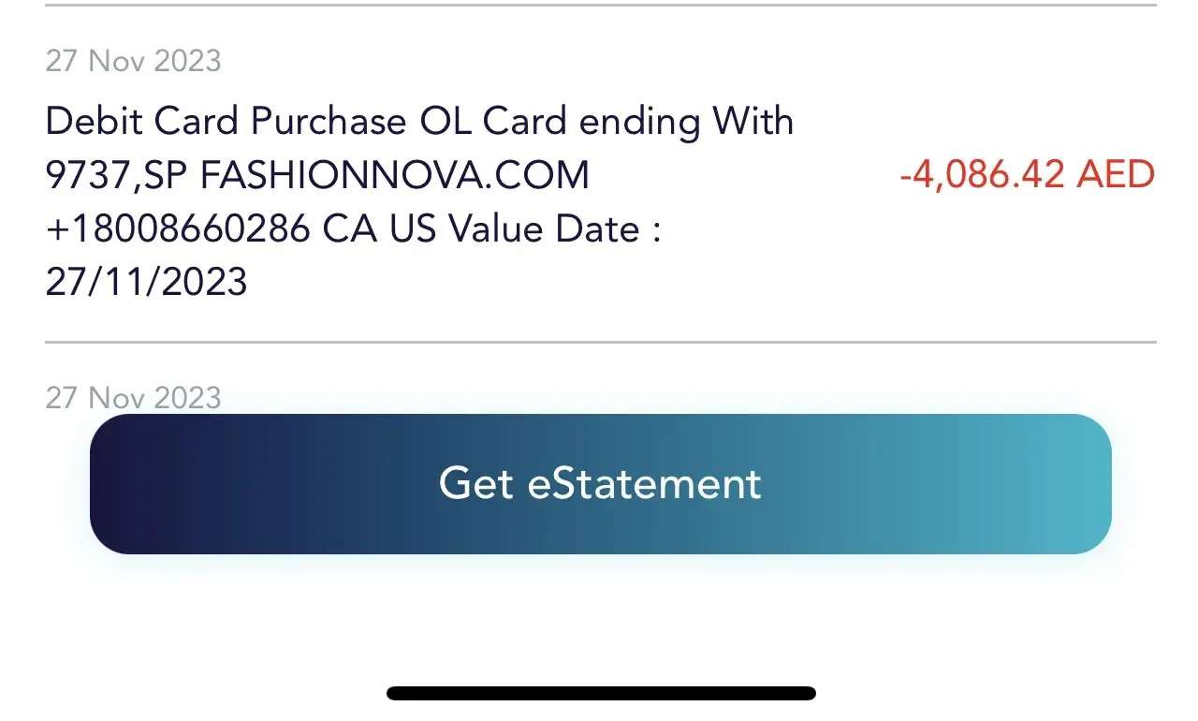Click the divider line below the Fashionnova transaction
1198x721 pixels.
coord(600,343)
